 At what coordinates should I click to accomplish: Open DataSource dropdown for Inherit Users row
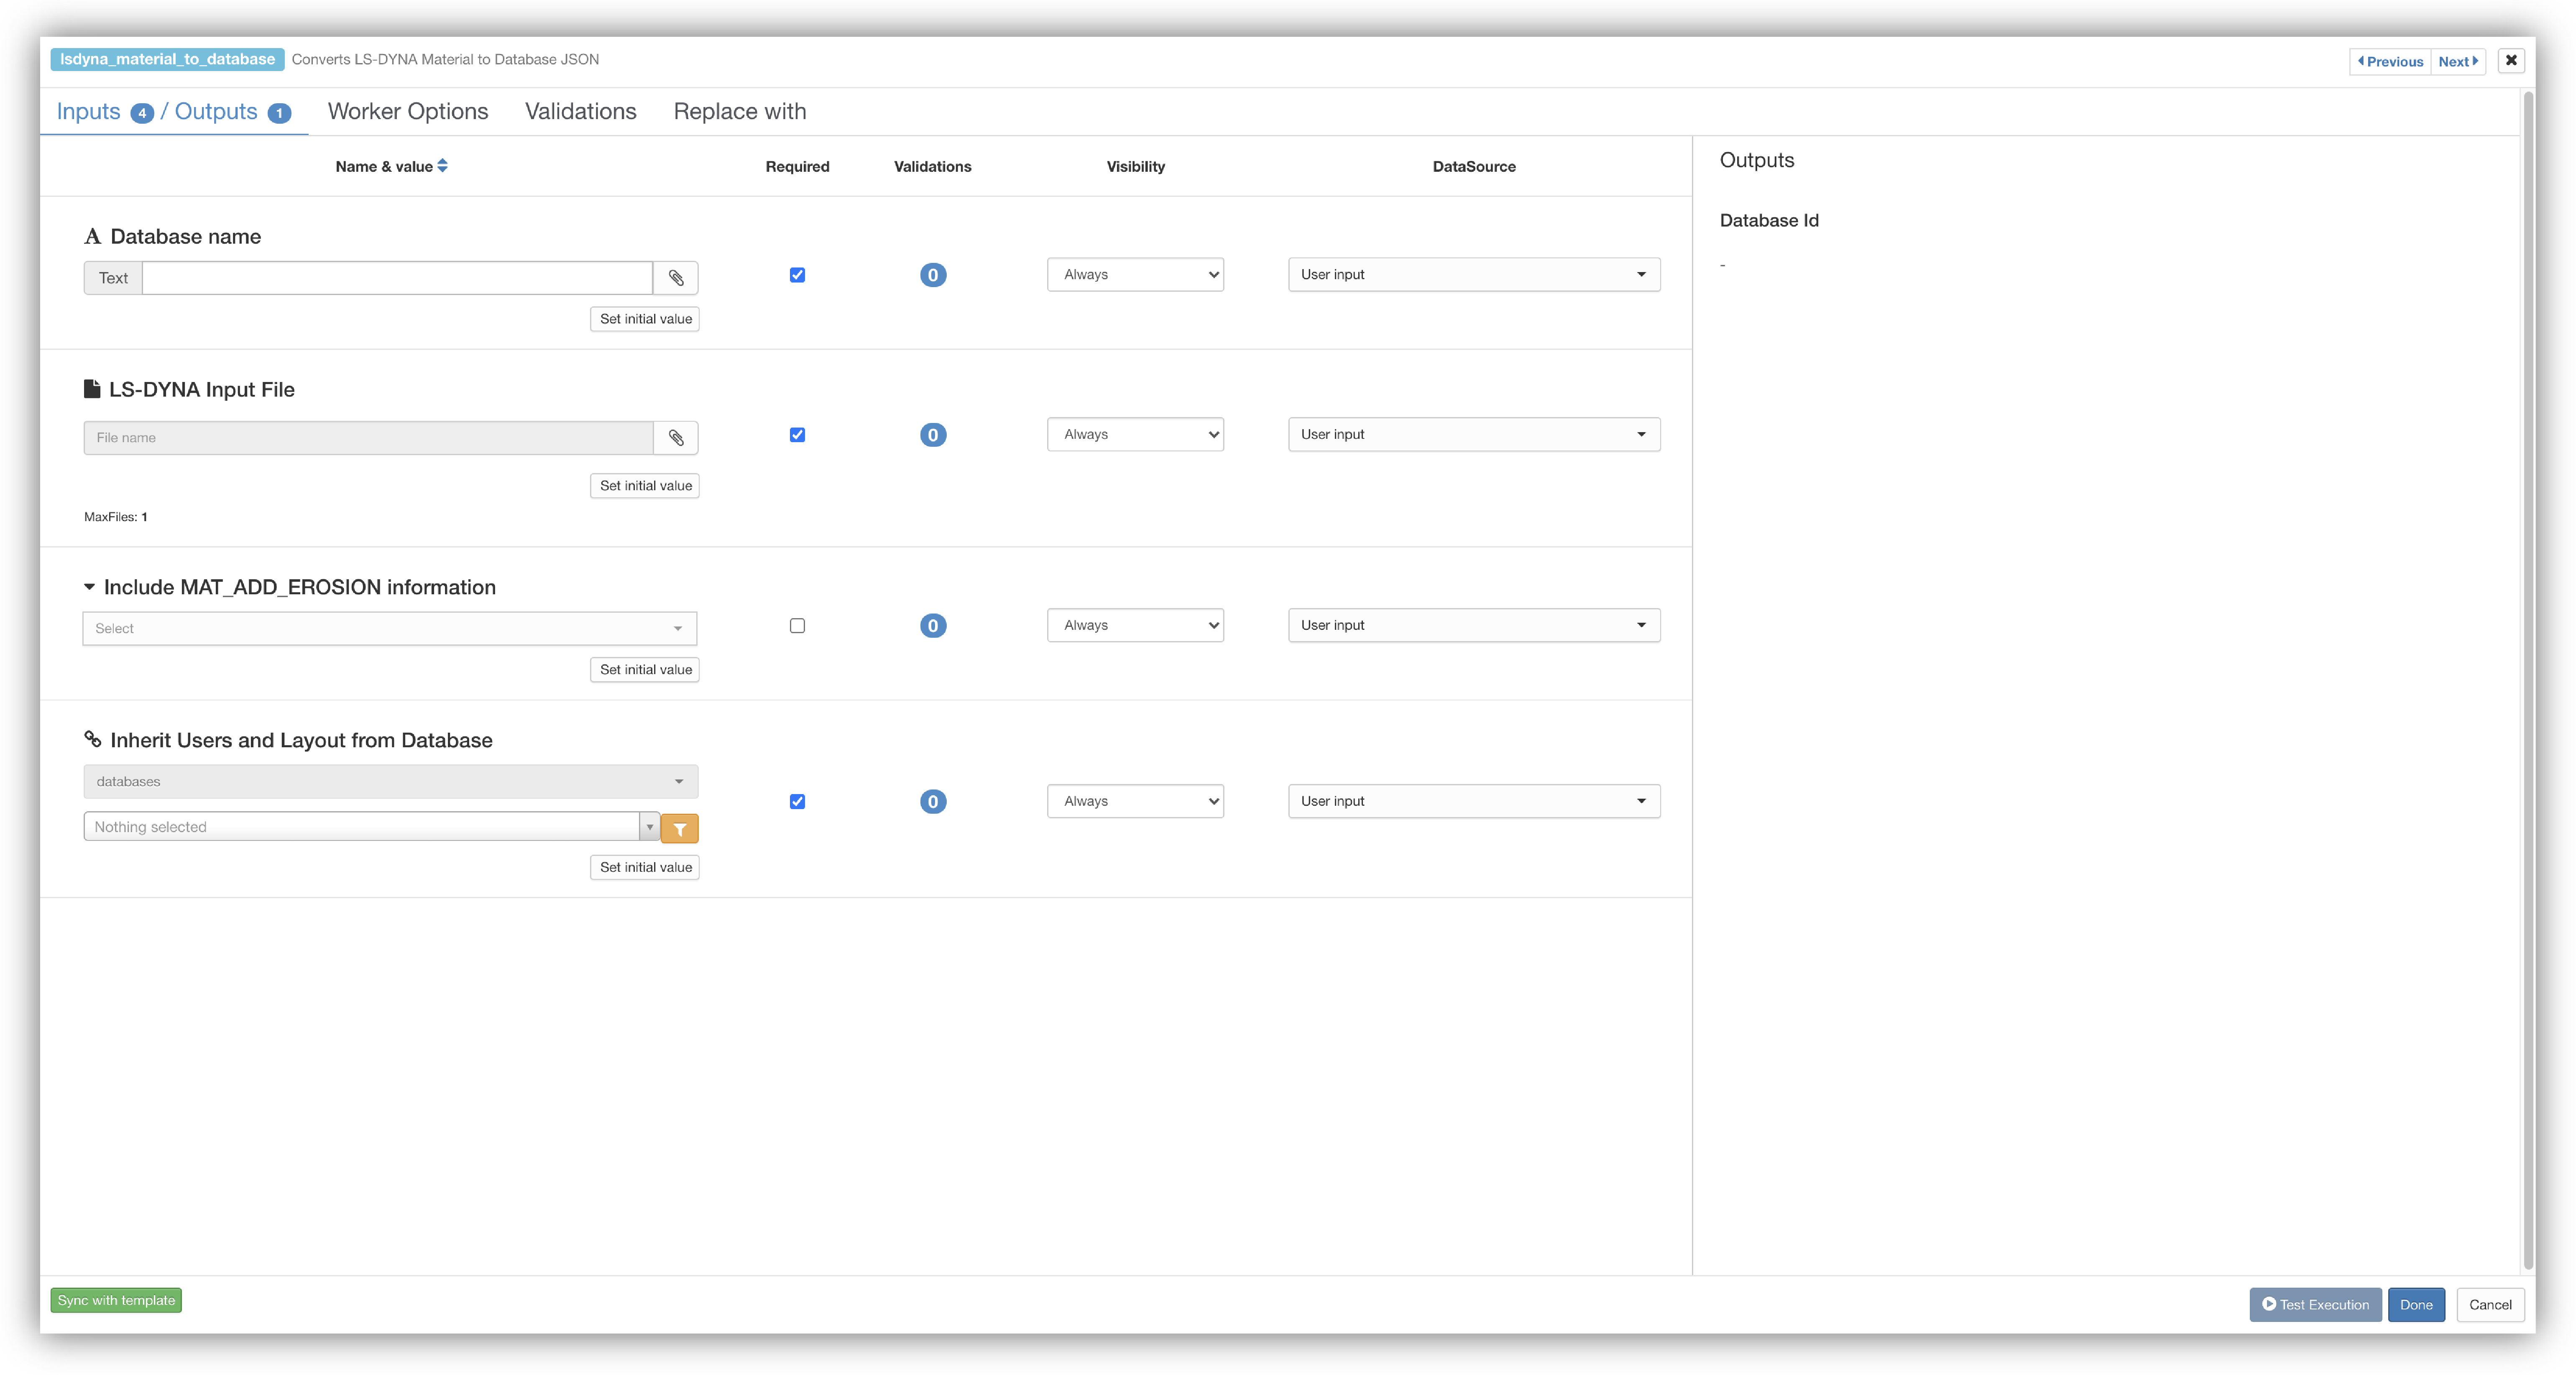(1474, 802)
